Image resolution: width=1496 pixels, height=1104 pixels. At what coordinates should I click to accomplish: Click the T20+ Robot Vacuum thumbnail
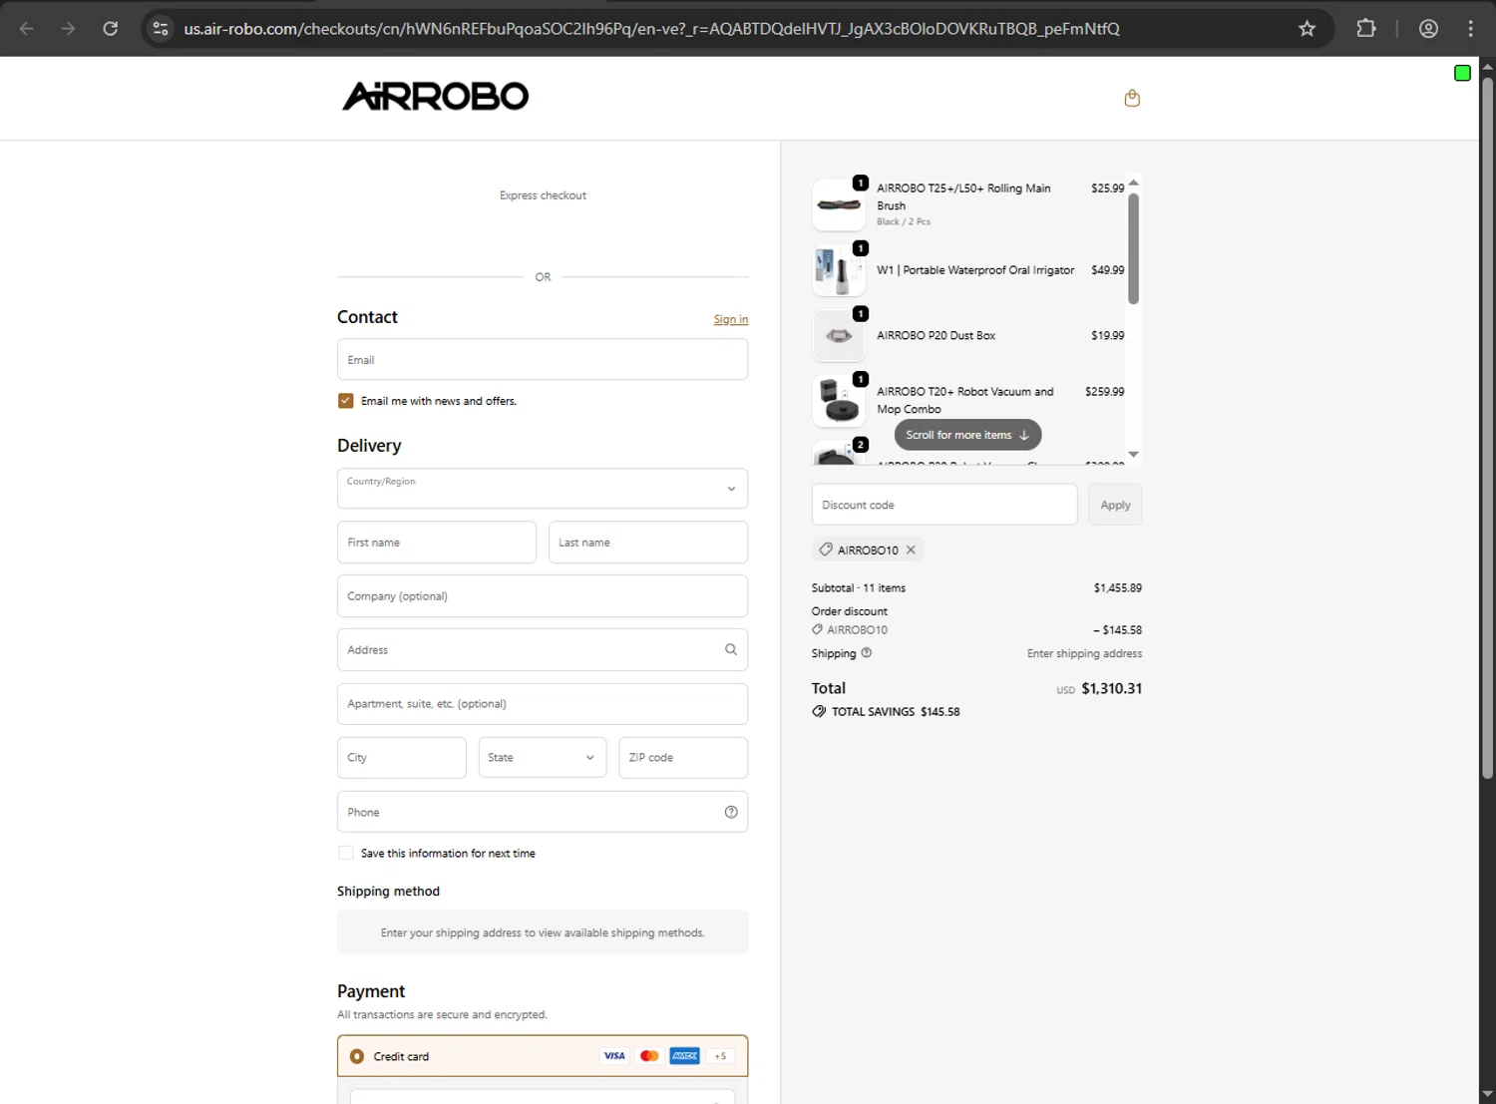839,401
